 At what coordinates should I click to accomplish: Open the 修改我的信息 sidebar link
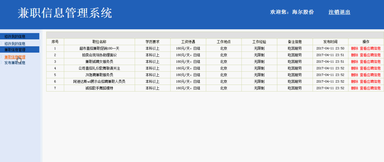(x=15, y=44)
